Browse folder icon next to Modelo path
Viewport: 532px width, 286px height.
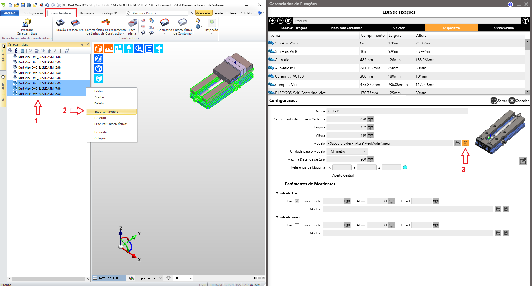[457, 143]
